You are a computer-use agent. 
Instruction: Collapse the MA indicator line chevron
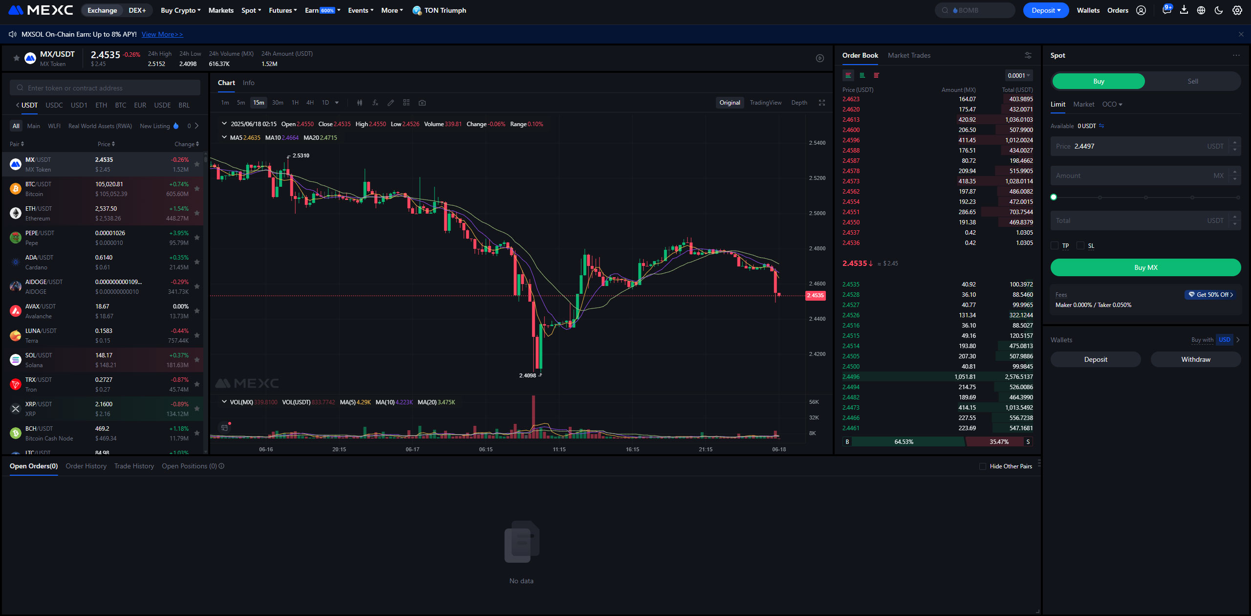pos(224,137)
